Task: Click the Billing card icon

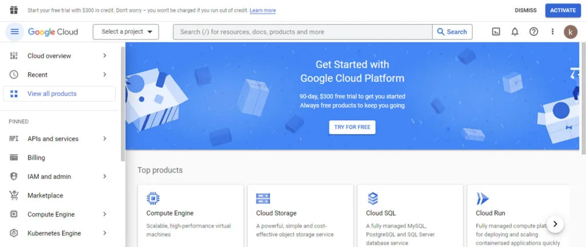Action: (x=14, y=158)
